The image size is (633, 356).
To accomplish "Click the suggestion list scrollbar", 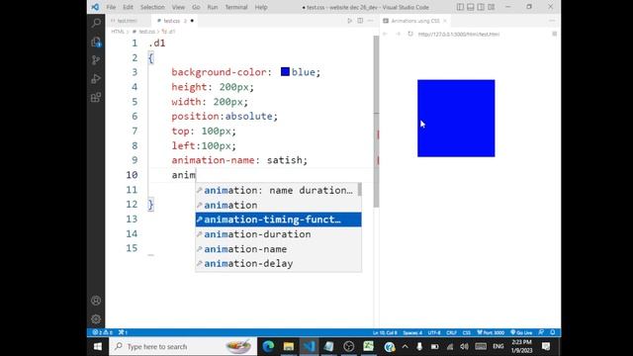I will click(x=359, y=189).
